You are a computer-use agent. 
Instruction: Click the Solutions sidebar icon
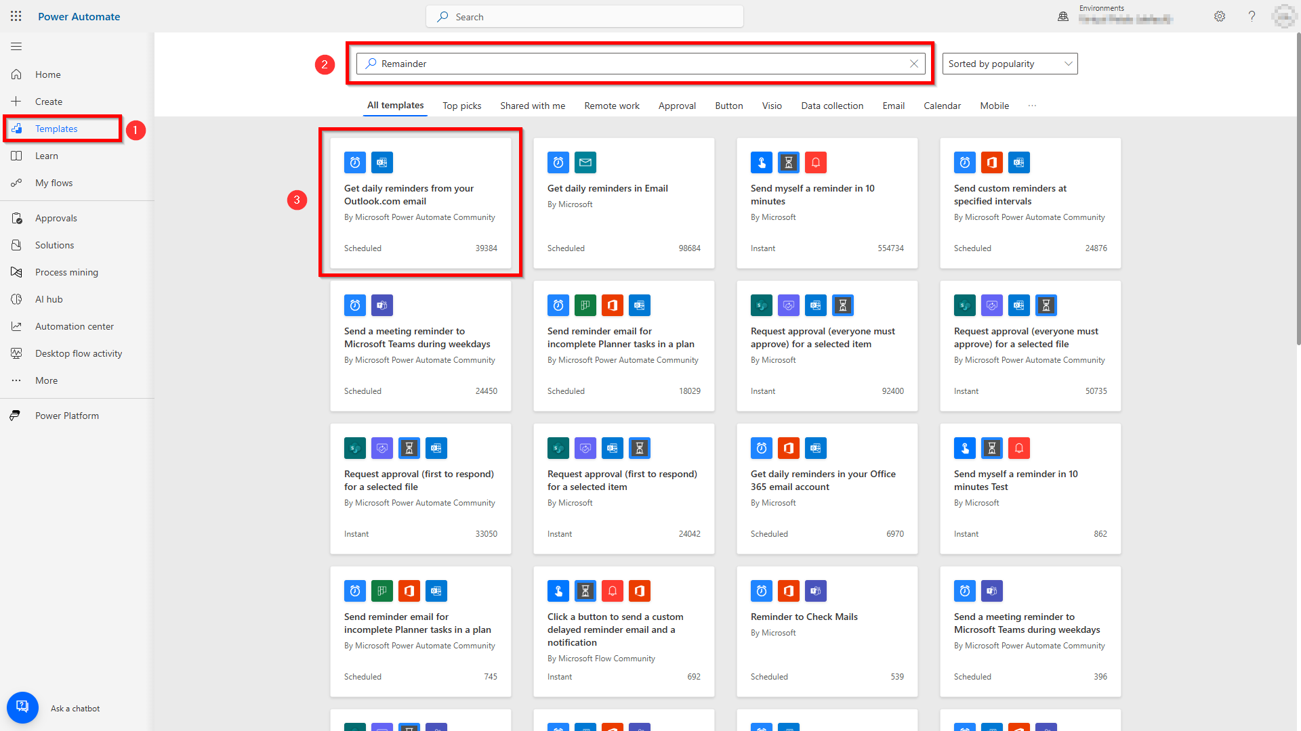click(x=16, y=245)
